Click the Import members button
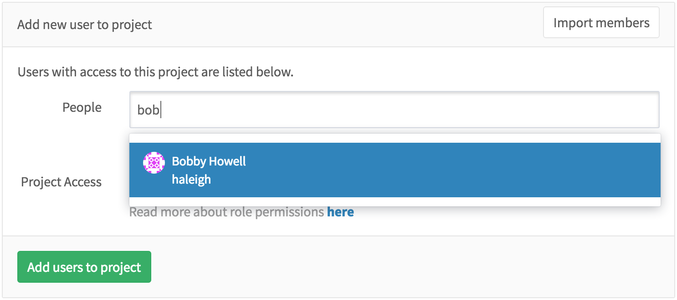The height and width of the screenshot is (300, 677). coord(601,23)
